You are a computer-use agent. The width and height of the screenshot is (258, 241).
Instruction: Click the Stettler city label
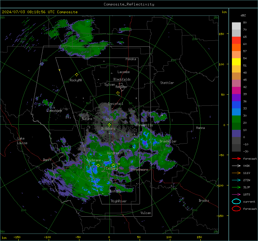(x=167, y=83)
